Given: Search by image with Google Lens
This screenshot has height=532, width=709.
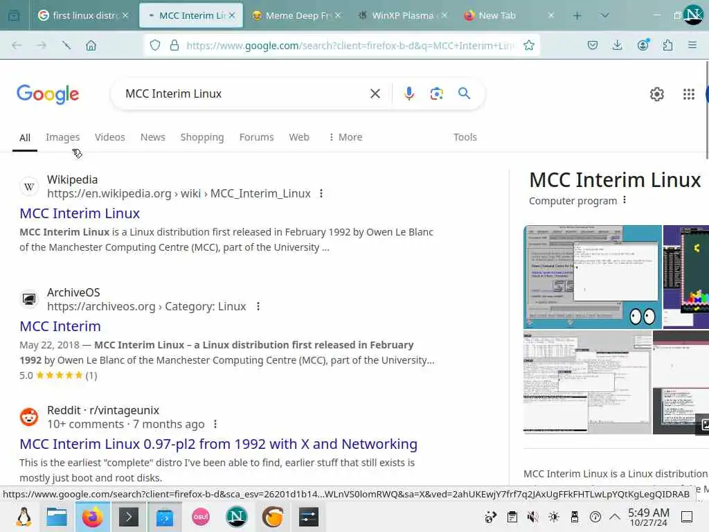Looking at the screenshot, I should pyautogui.click(x=436, y=94).
